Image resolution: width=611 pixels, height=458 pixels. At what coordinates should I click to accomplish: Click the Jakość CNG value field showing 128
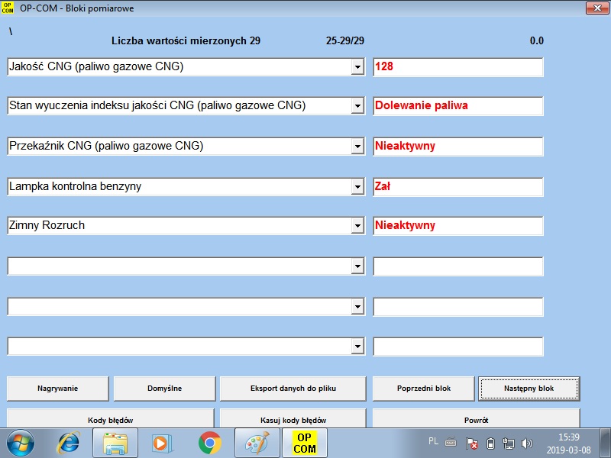pyautogui.click(x=458, y=67)
